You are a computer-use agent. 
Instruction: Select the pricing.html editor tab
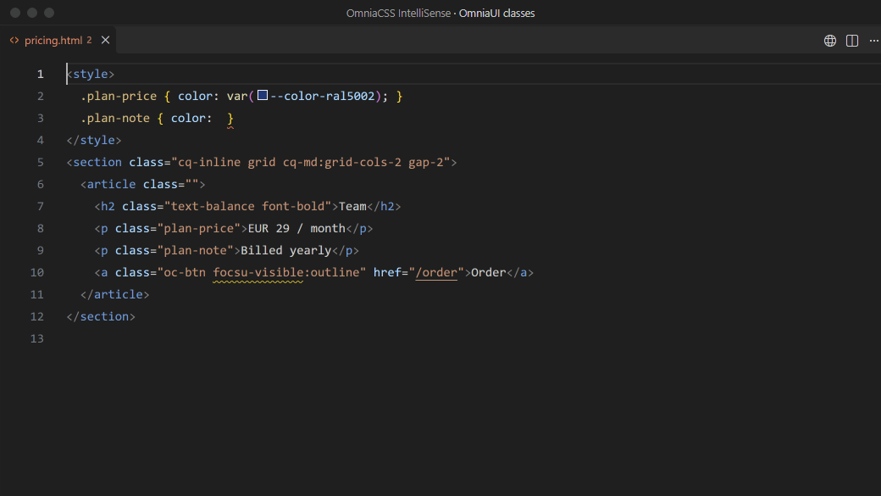(58, 40)
